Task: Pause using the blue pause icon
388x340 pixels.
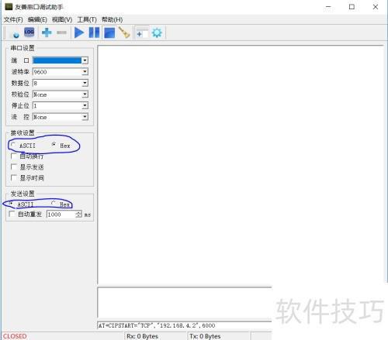Action: click(x=94, y=33)
